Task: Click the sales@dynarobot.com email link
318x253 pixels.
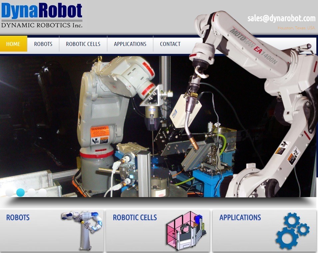Action: point(281,18)
